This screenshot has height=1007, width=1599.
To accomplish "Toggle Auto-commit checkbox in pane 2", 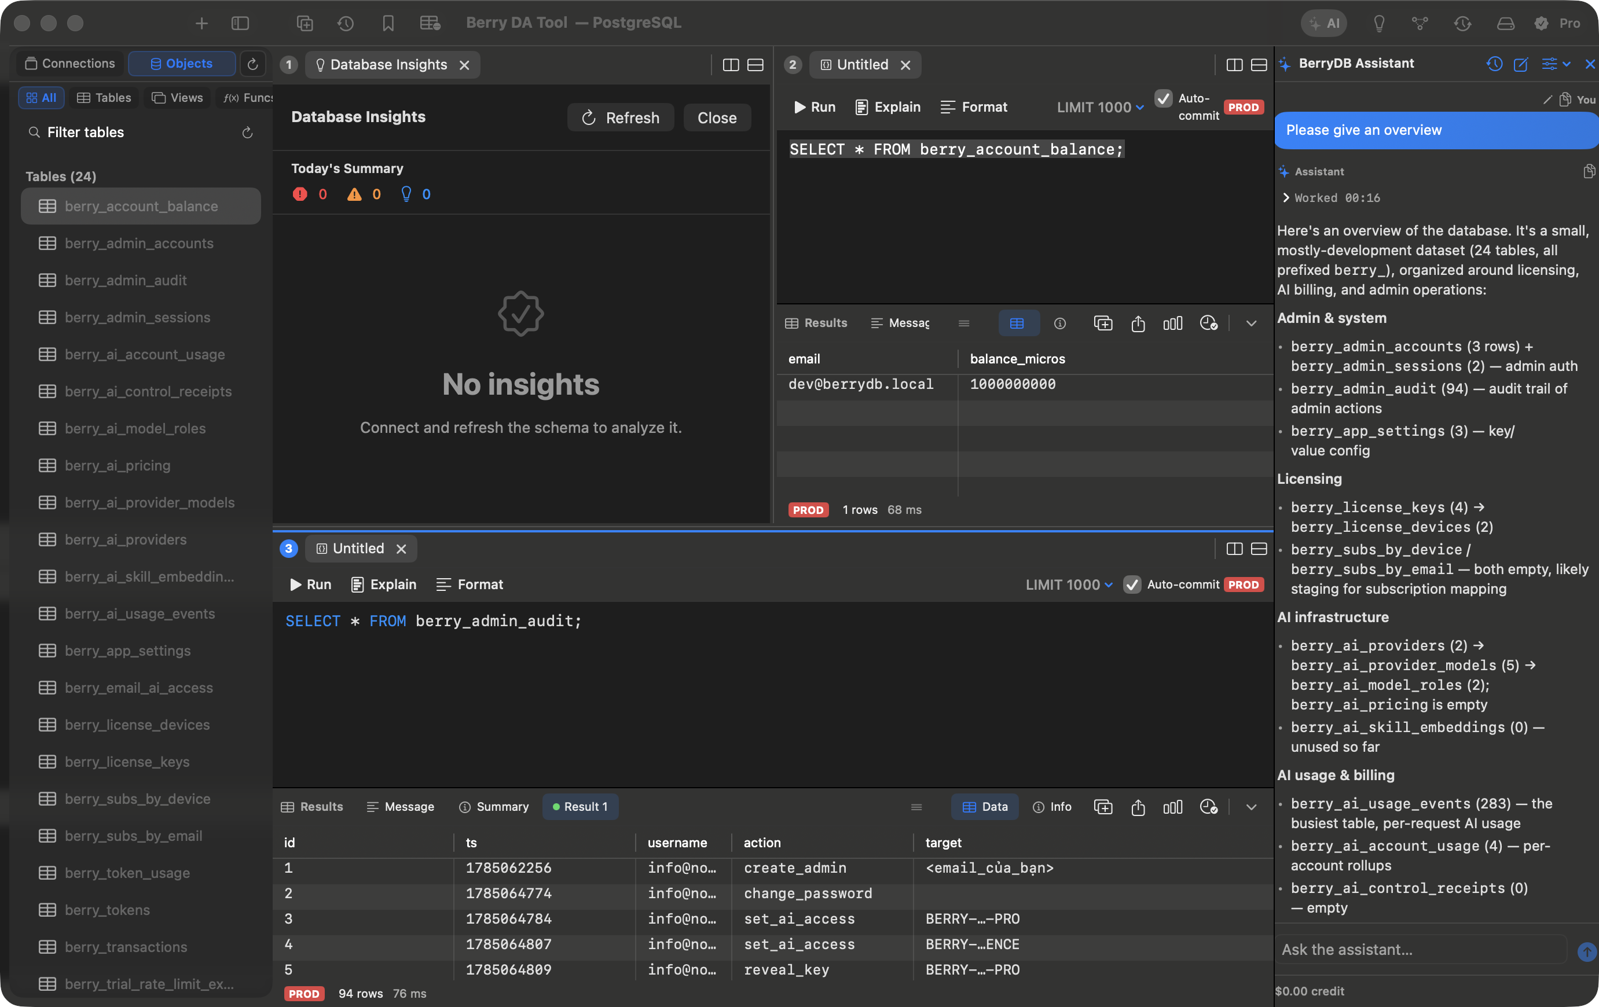I will tap(1162, 98).
